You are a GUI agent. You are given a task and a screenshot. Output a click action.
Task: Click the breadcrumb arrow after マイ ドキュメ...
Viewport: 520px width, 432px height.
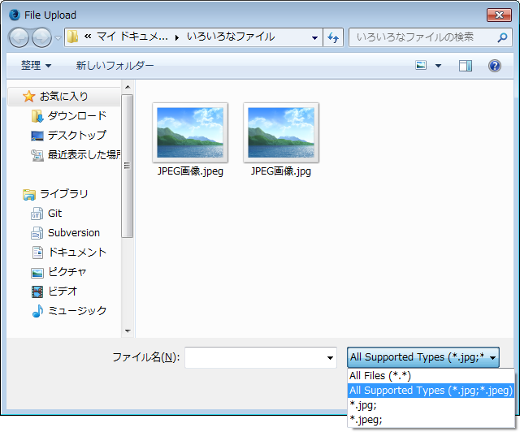click(x=177, y=38)
